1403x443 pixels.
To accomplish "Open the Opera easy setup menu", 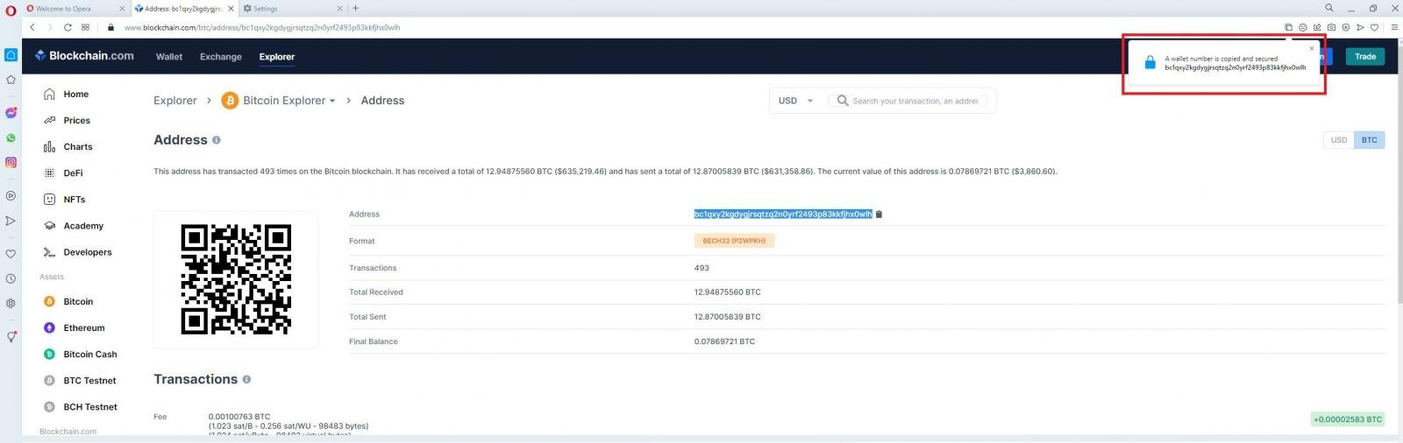I will click(1394, 27).
